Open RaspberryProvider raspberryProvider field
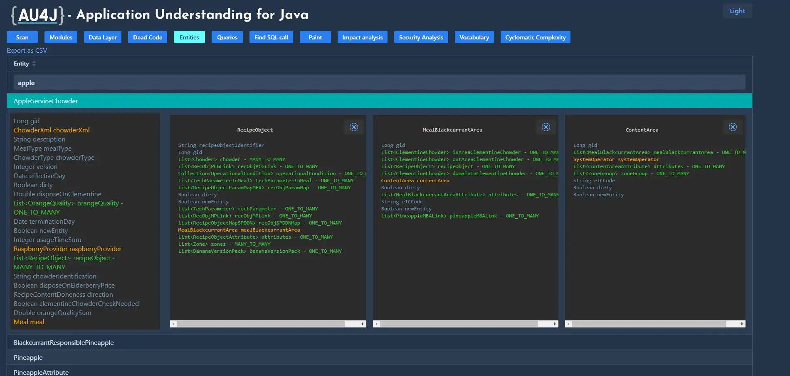The width and height of the screenshot is (790, 376). pos(67,249)
